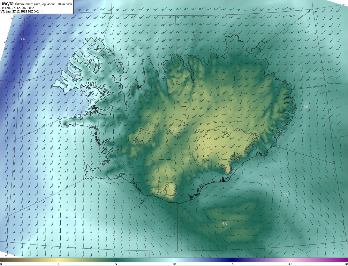The height and width of the screenshot is (266, 348).
Task: Click the '15' tick label on the colorbar
Action: [x=232, y=264]
